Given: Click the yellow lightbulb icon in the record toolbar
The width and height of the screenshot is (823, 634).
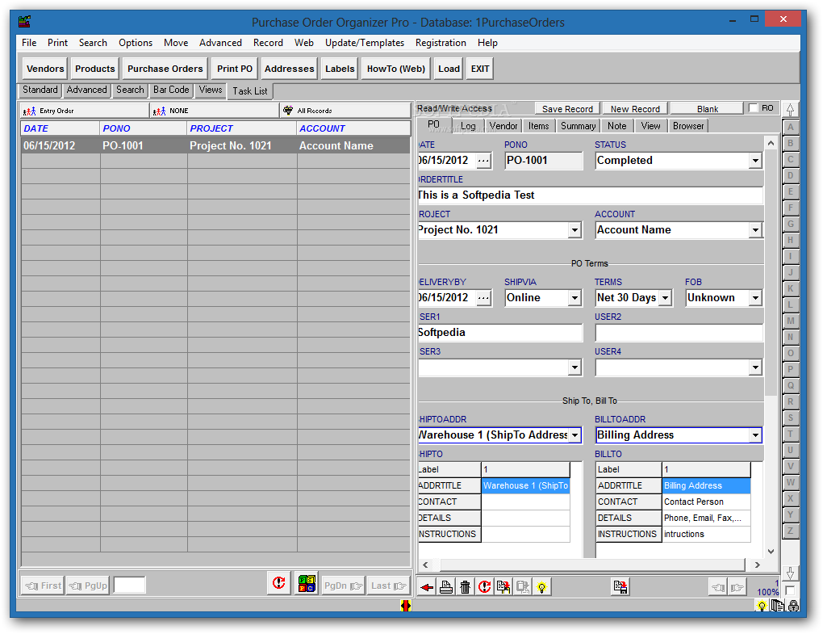Looking at the screenshot, I should coord(541,587).
